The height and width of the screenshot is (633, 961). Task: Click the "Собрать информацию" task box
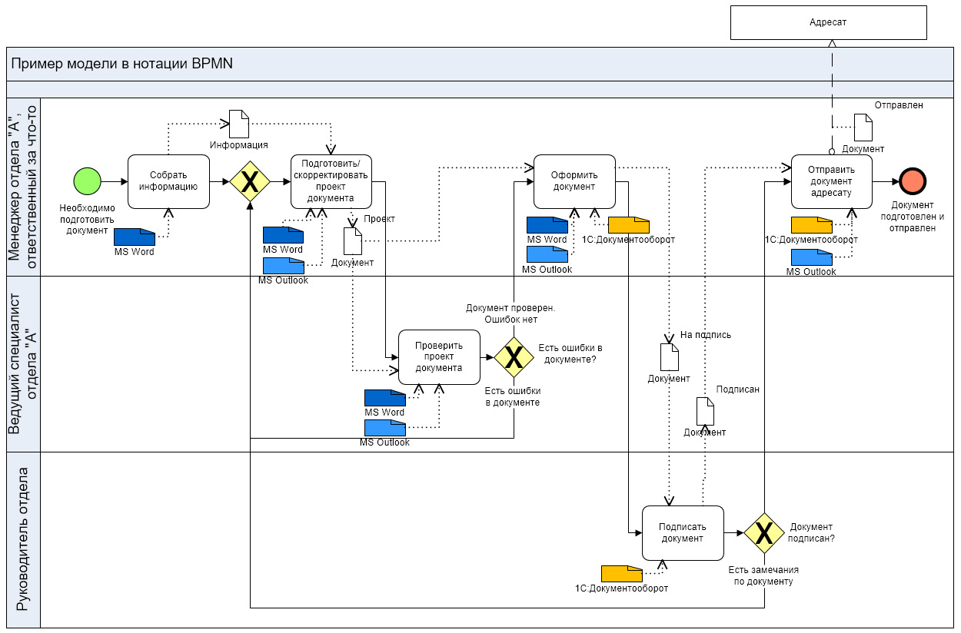point(168,181)
